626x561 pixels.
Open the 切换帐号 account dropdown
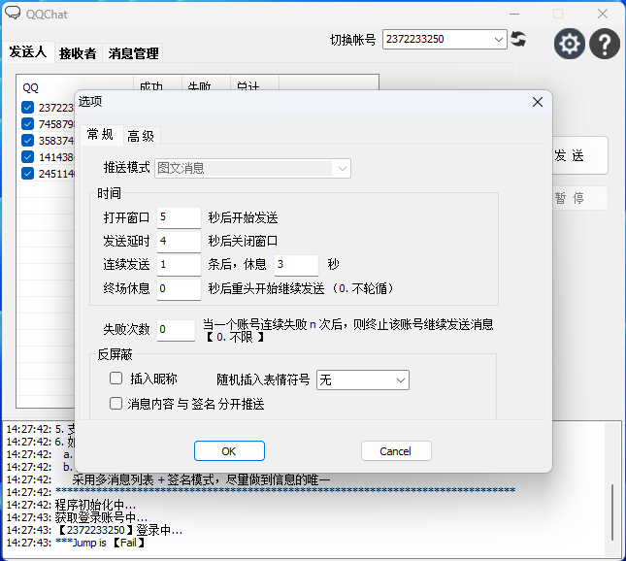[445, 39]
